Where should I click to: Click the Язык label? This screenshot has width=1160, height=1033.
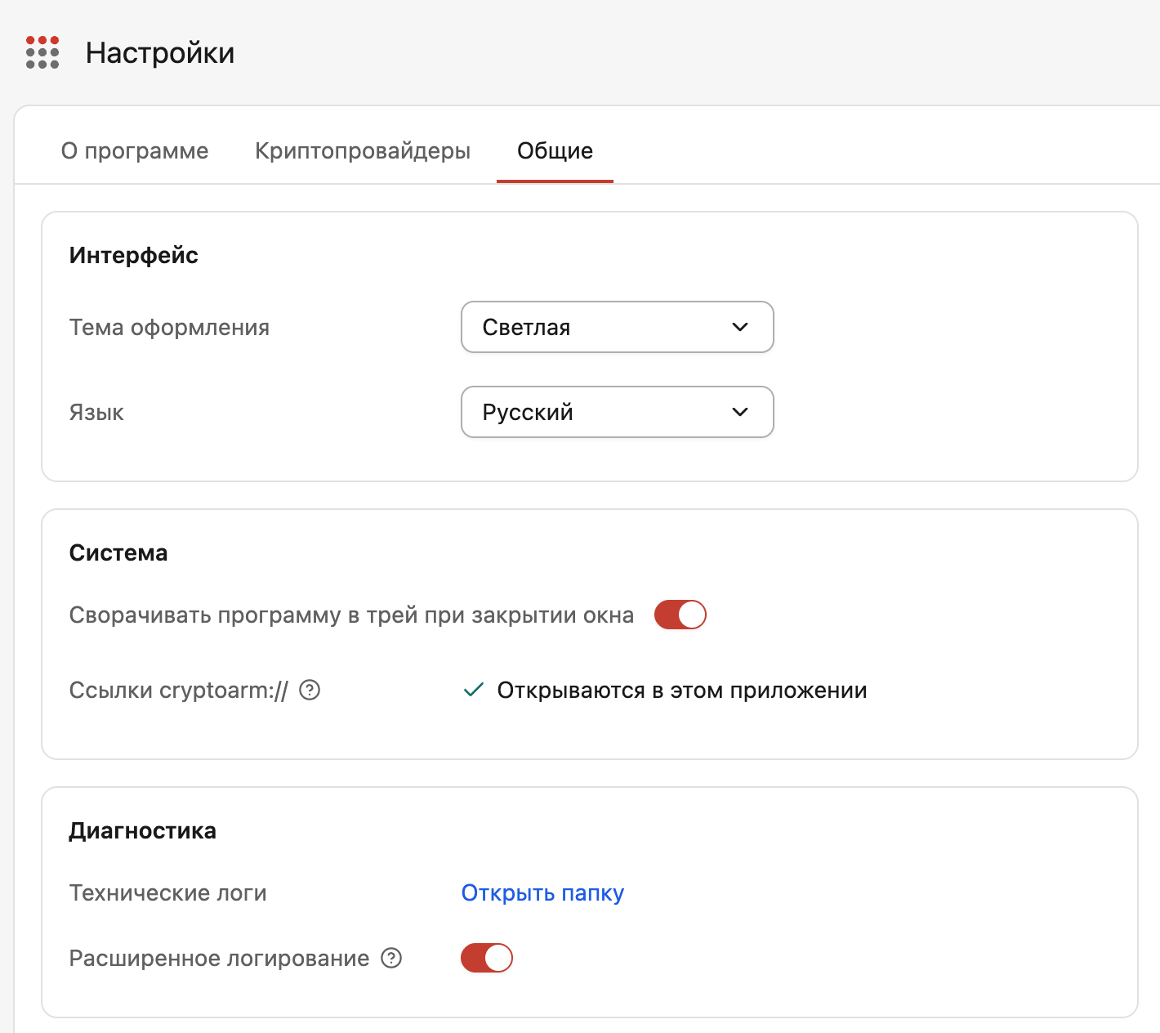point(96,412)
